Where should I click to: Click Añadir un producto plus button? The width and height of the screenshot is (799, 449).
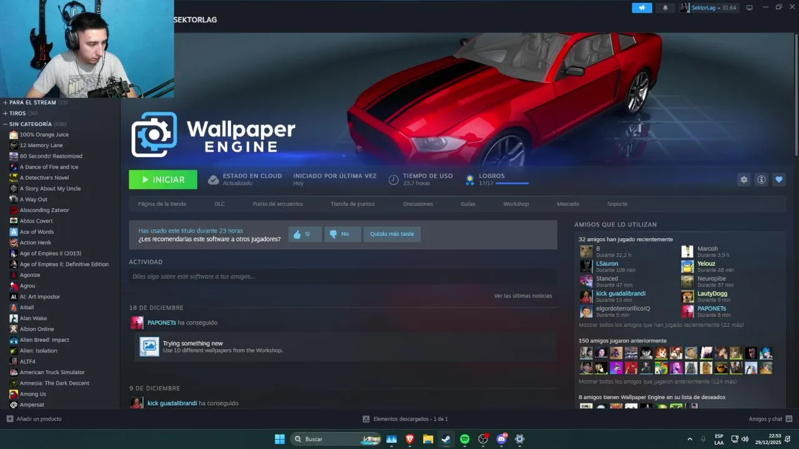10,419
